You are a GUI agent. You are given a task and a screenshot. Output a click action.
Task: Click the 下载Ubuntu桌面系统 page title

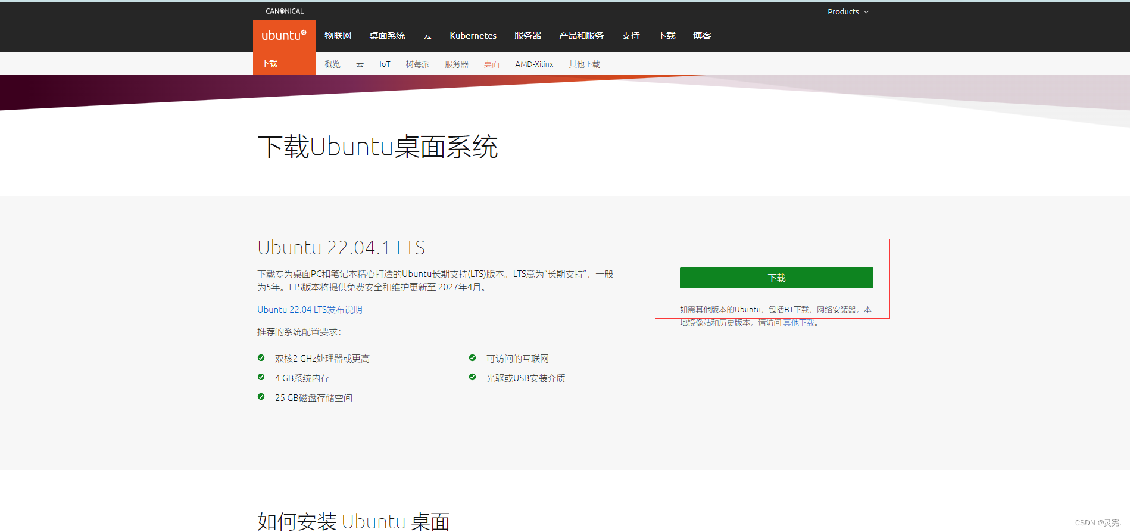click(x=377, y=147)
